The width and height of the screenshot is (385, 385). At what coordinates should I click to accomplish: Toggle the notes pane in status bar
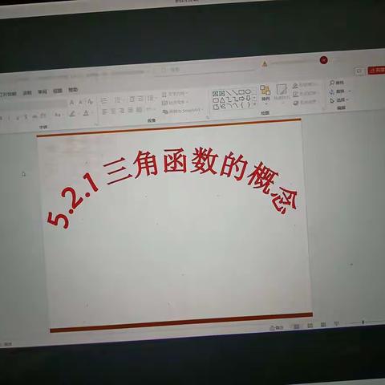(276, 327)
